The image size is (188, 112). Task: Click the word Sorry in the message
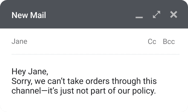[22, 81]
